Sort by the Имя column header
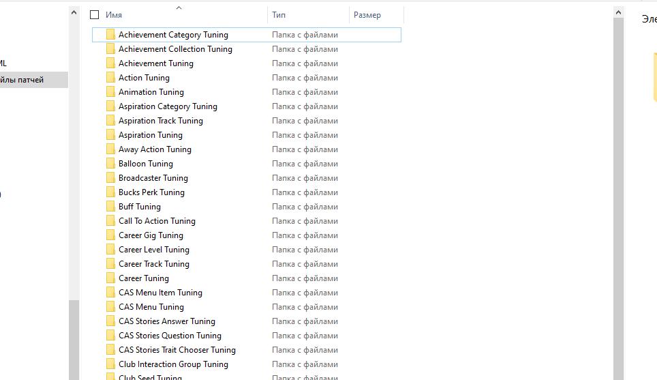Screen dimensions: 657x380 114,14
